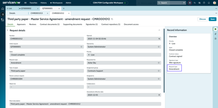The height and width of the screenshot is (108, 218).
Task: Open the Workspaces menu
Action: pos(56,3)
